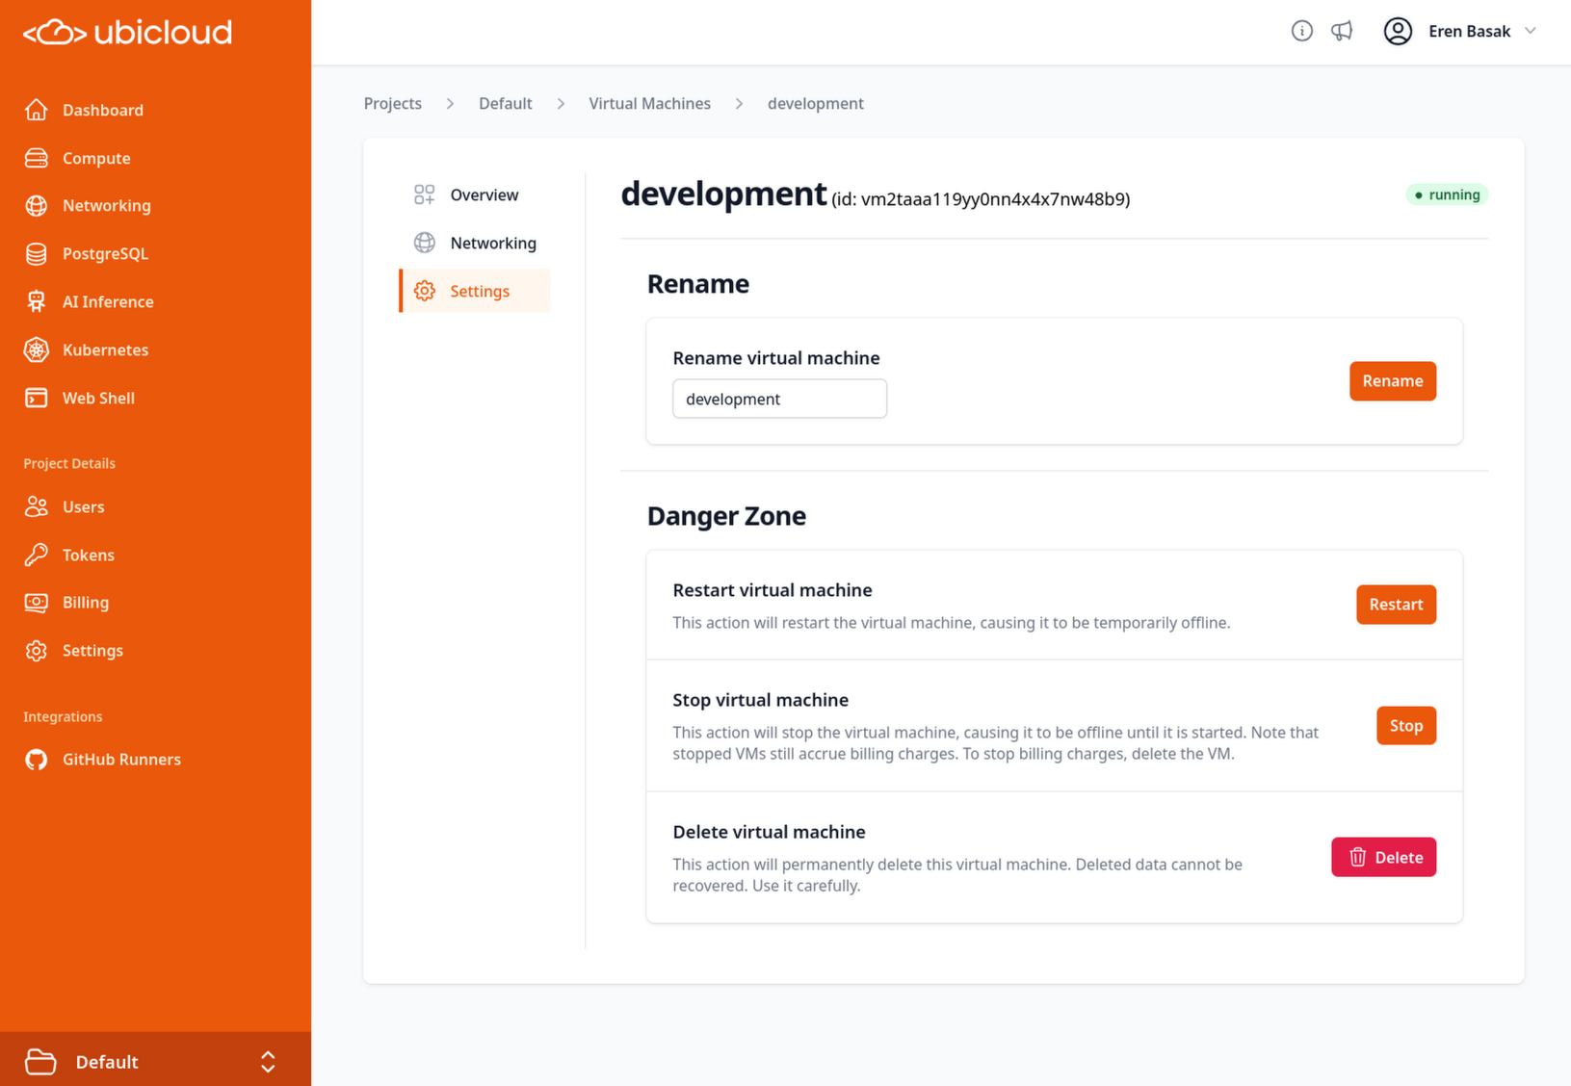Viewport: 1571px width, 1086px height.
Task: Click the Stop button
Action: 1405,726
